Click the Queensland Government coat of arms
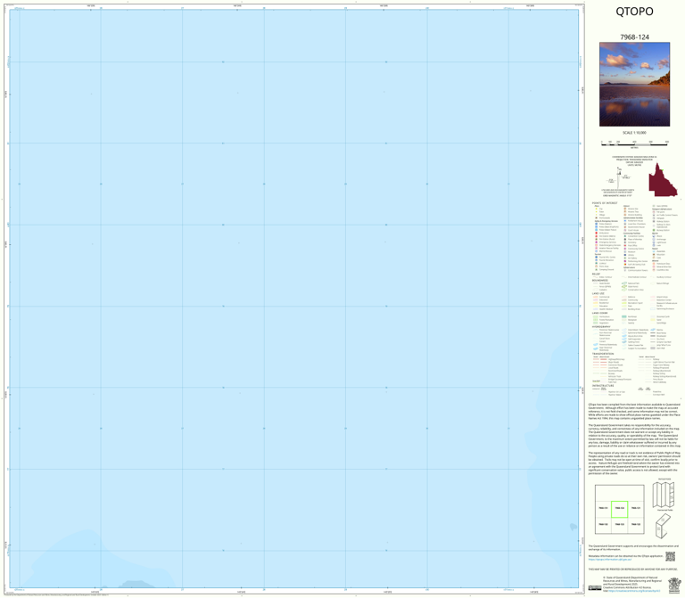Screen dimensions: 685x598 [675, 586]
